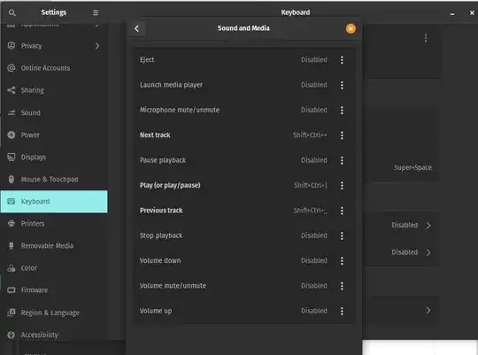The image size is (478, 355).
Task: Edit the Next track shortcut Shift+Ctrl++
Action: click(310, 135)
